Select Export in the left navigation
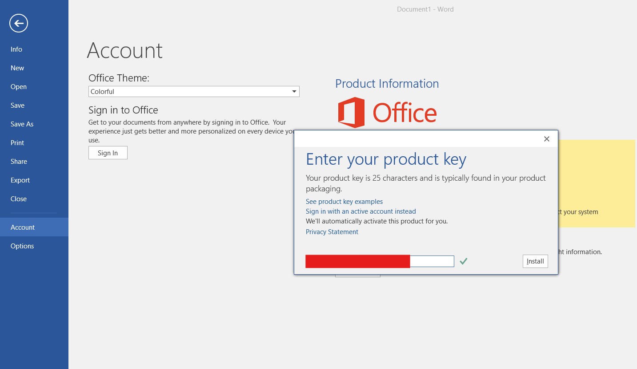The height and width of the screenshot is (369, 637). tap(20, 180)
